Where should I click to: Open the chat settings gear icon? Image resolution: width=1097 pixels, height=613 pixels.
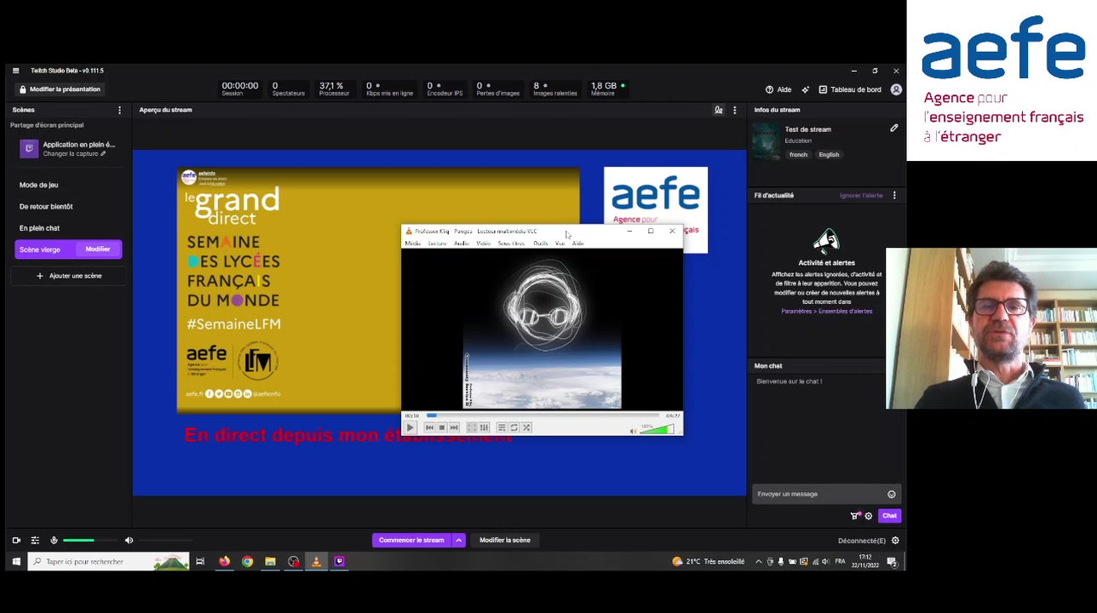(x=869, y=516)
